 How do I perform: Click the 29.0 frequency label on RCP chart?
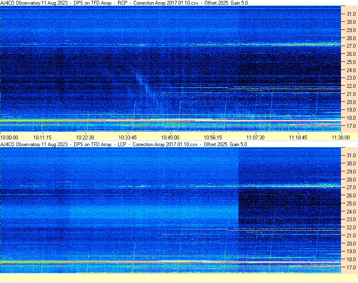(x=351, y=30)
